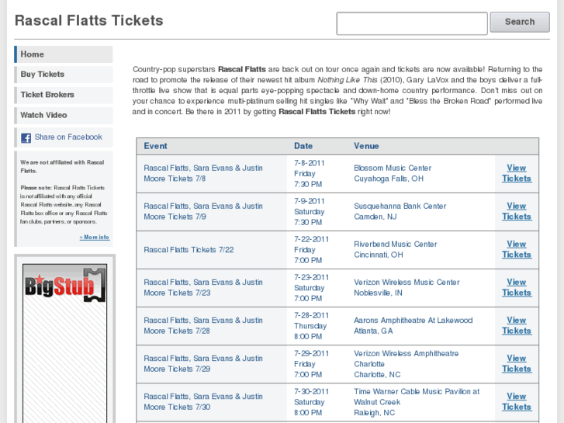
Task: Open Rascal Flatts Moore Tickets 7/8 event
Action: click(203, 173)
